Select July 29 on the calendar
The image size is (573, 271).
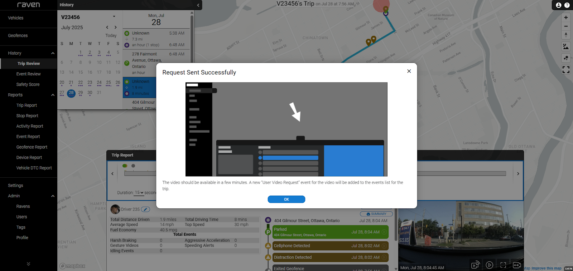[x=81, y=93]
